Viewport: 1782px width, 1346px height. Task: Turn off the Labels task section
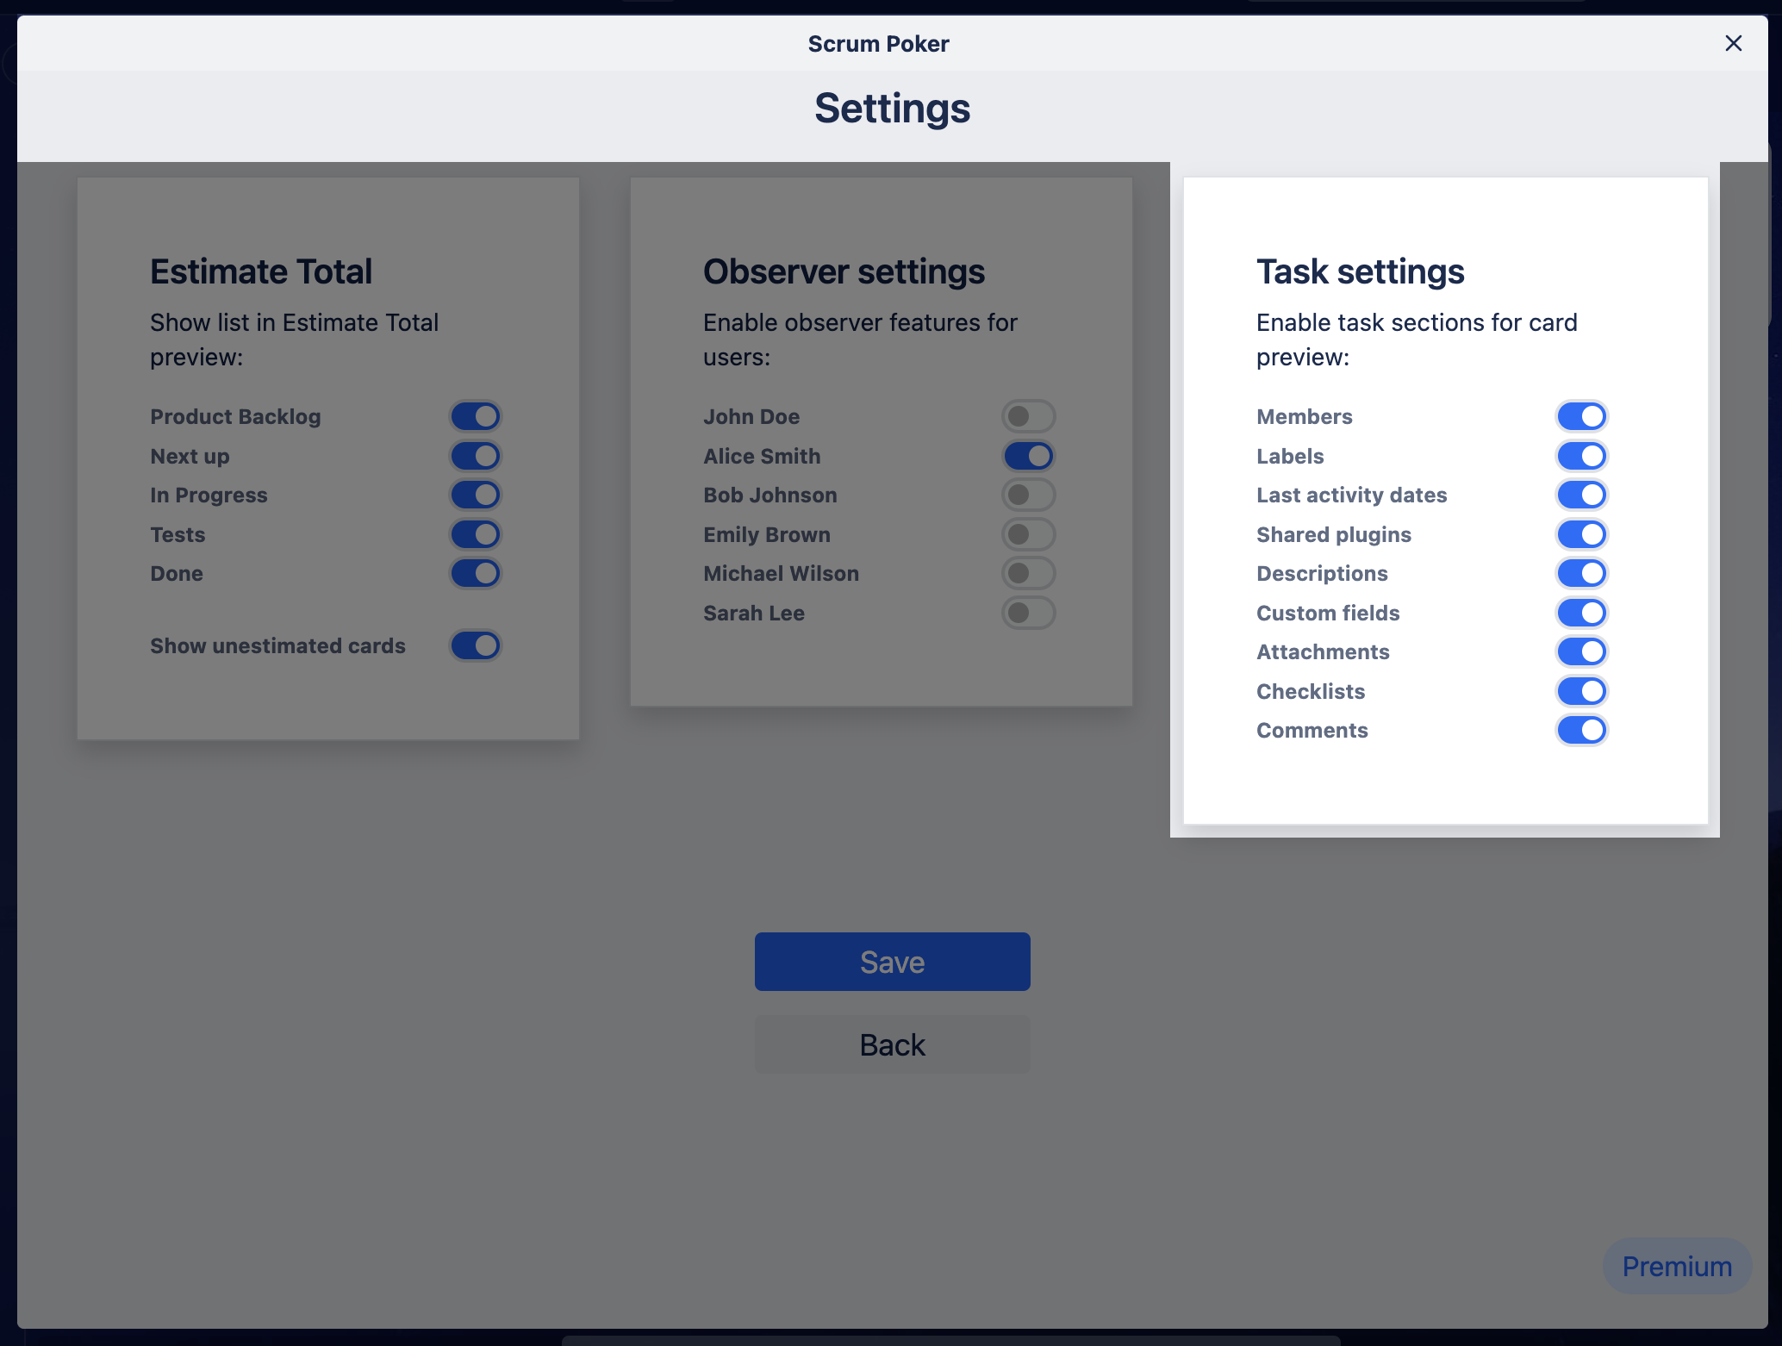pyautogui.click(x=1581, y=456)
